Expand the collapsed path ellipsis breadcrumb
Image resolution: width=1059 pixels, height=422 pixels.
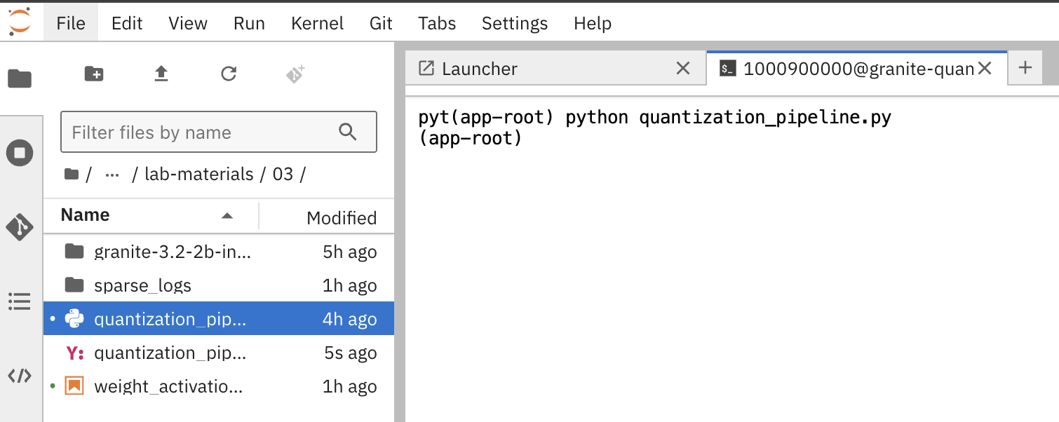point(112,174)
